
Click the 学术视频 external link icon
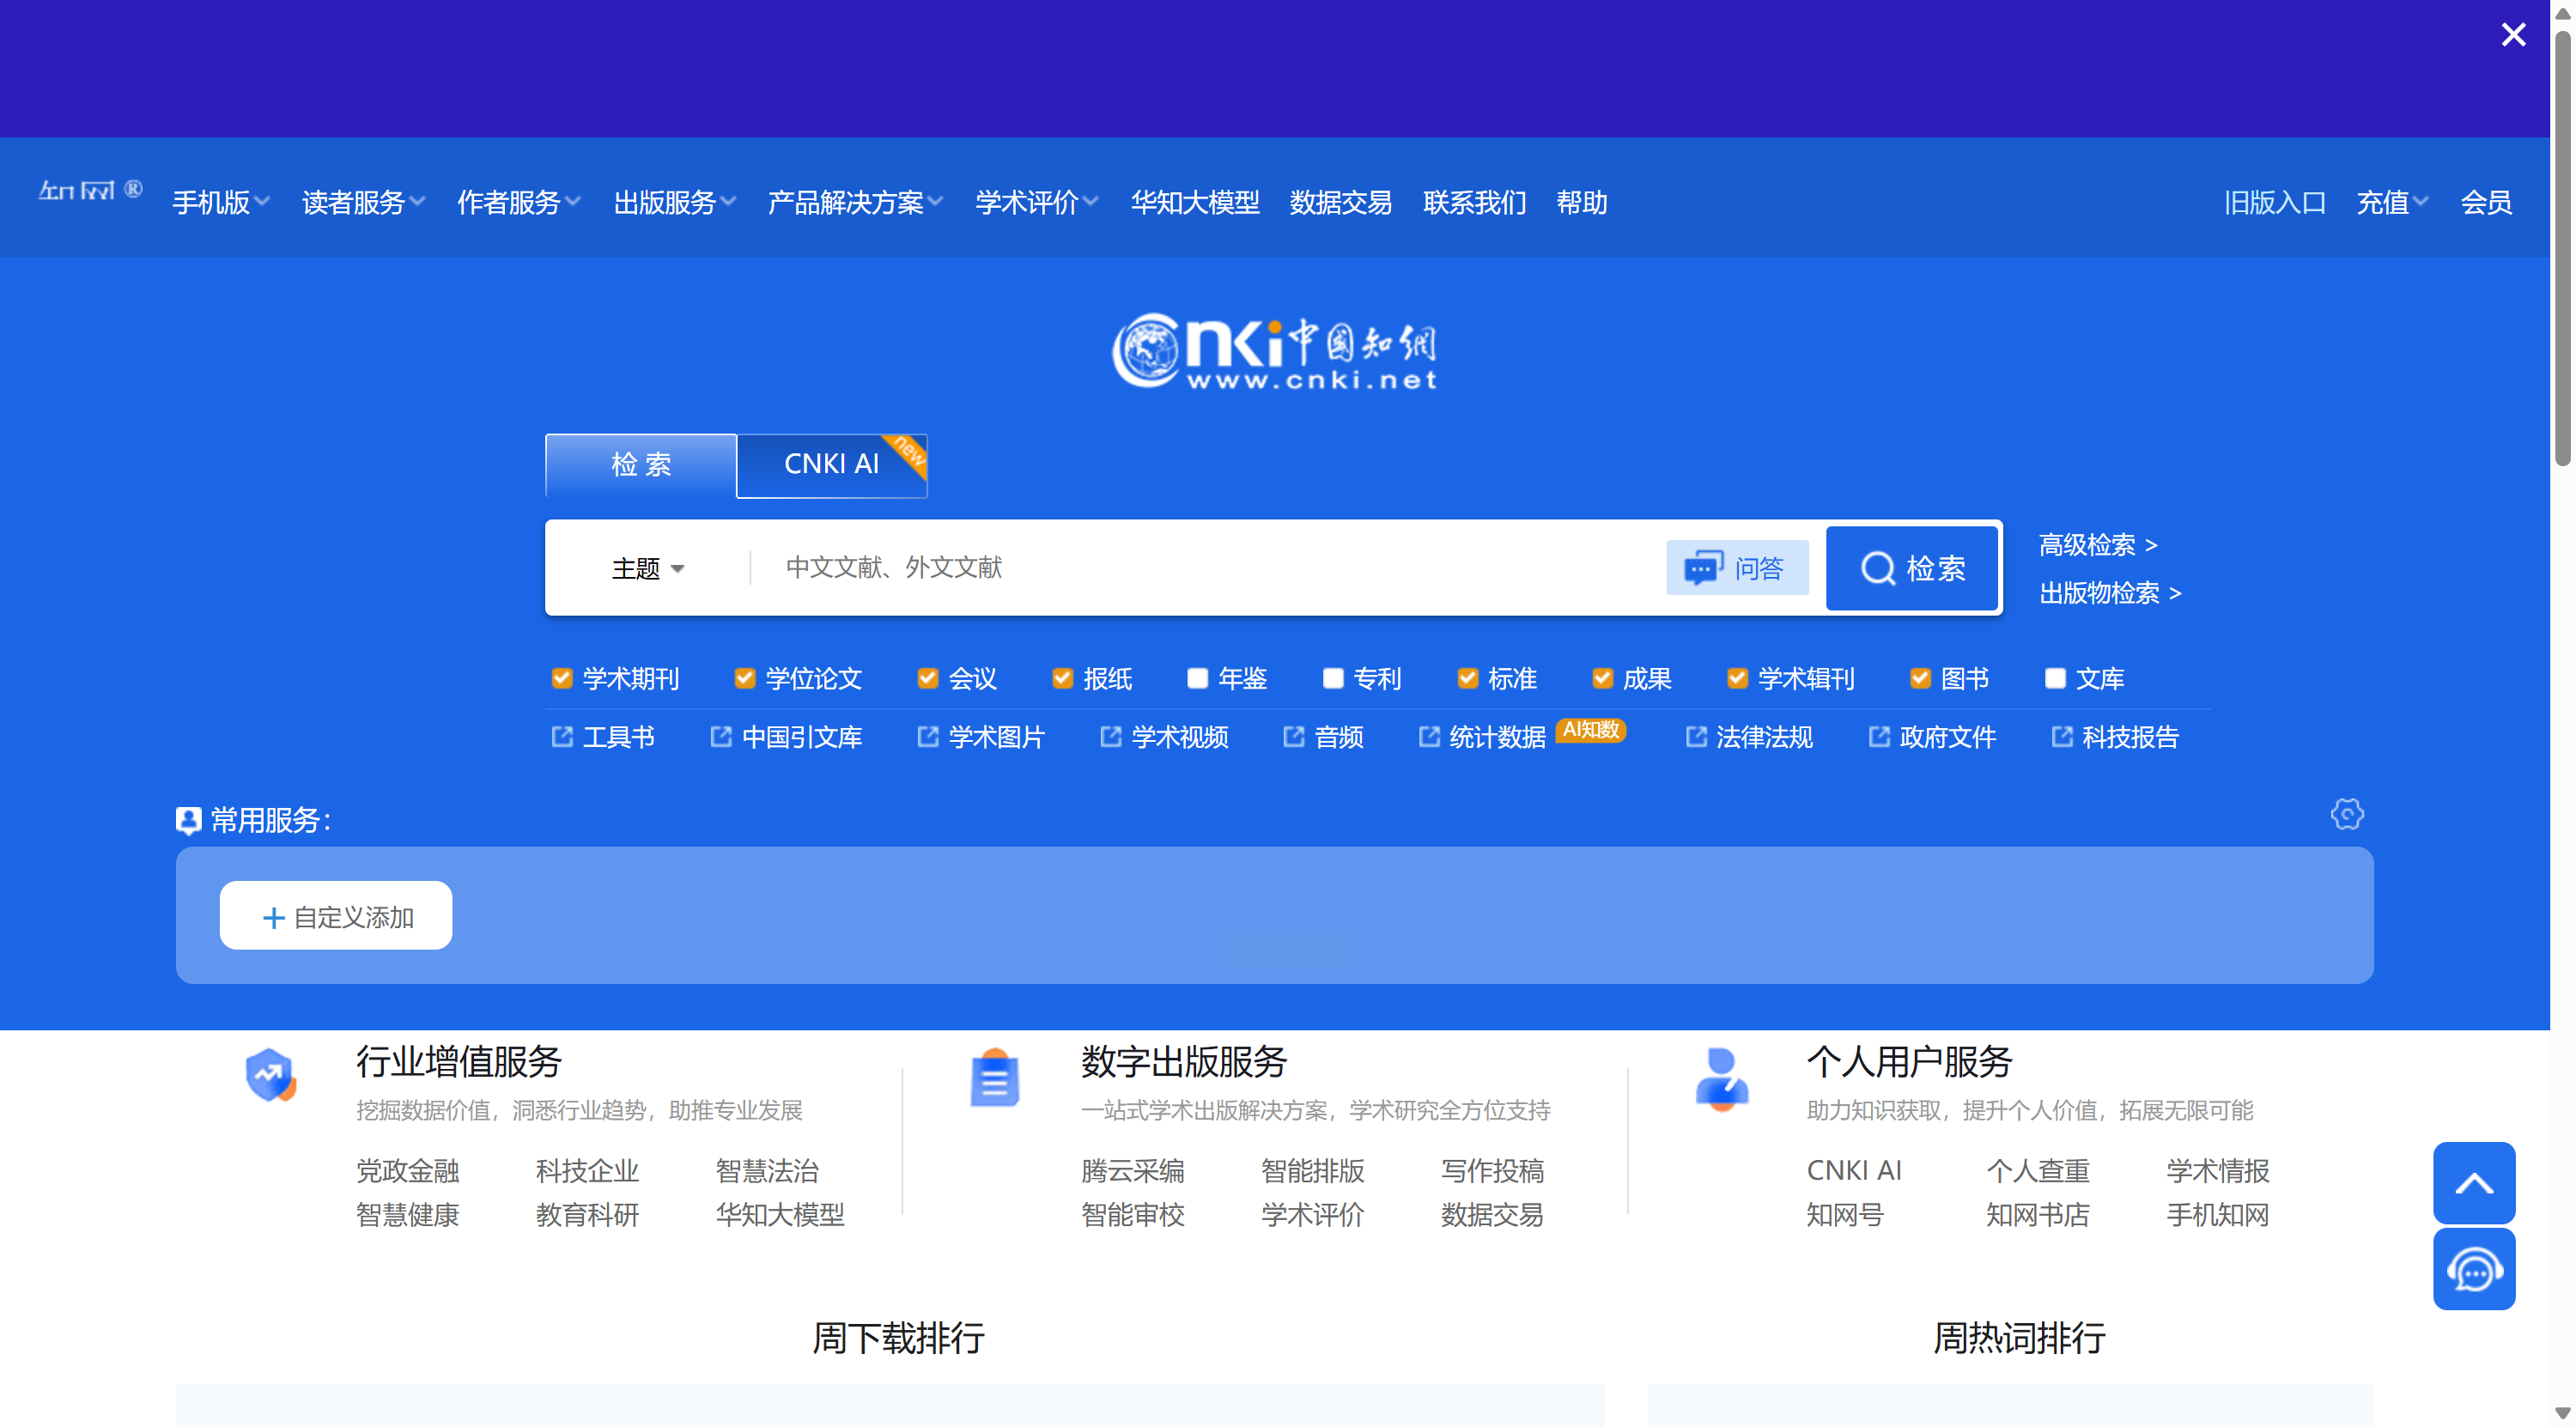coord(1110,737)
